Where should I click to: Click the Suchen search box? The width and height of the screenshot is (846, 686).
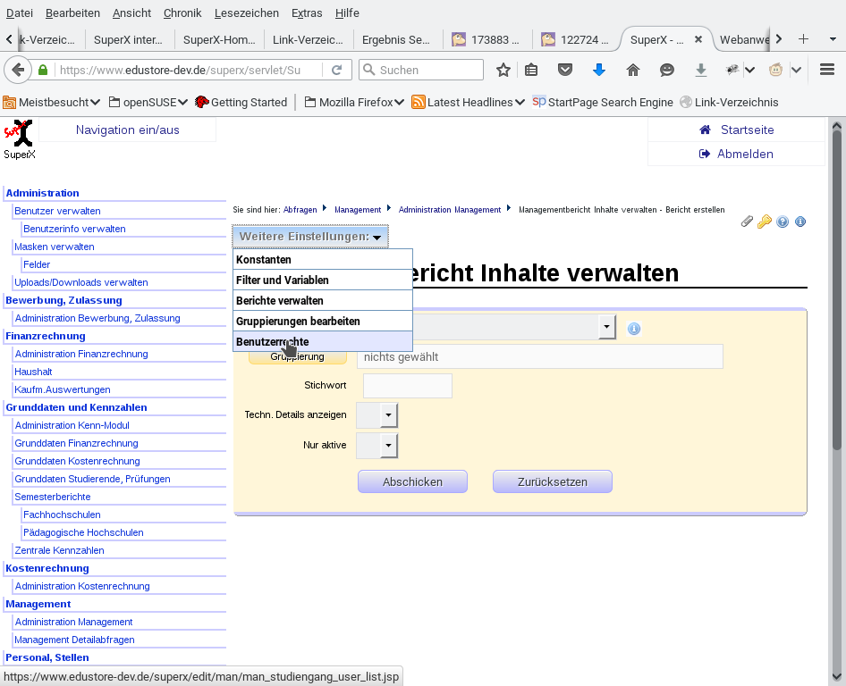click(421, 70)
